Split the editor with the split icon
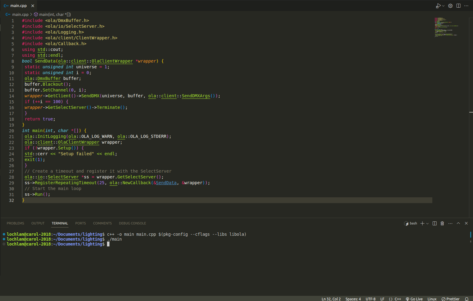This screenshot has width=473, height=301. (459, 6)
